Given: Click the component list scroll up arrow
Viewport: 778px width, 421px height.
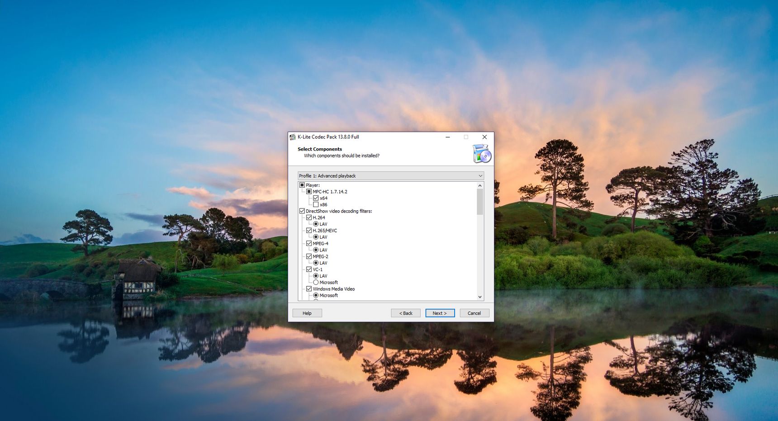Looking at the screenshot, I should coord(480,185).
